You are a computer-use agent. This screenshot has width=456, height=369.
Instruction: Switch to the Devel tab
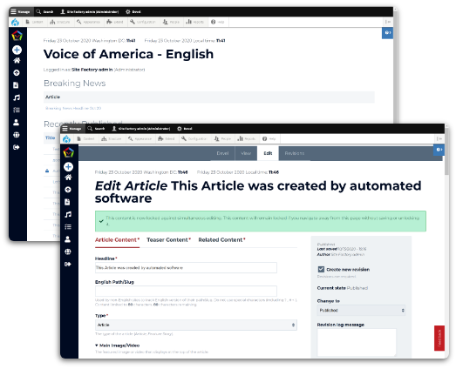pyautogui.click(x=222, y=153)
